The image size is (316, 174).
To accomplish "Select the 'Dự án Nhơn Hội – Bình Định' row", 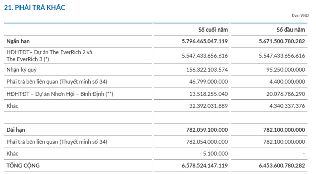I will point(60,94).
